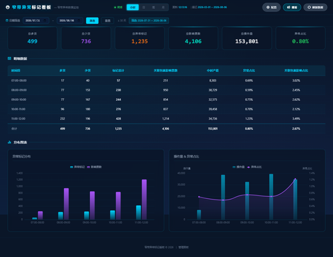Click the time period column header in the table
333x257 pixels.
point(16,71)
